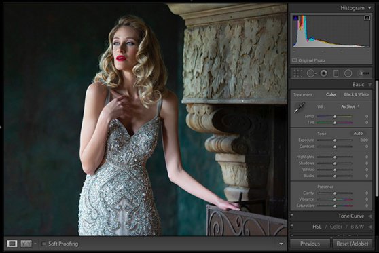Click the Presence section label
This screenshot has height=253, width=379.
(325, 187)
